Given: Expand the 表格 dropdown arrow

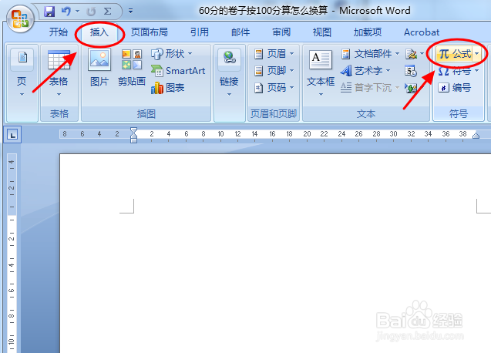Looking at the screenshot, I should coord(59,94).
